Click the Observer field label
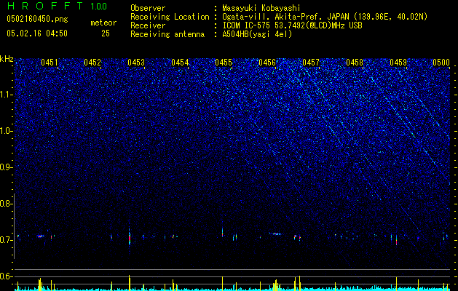 pos(148,8)
